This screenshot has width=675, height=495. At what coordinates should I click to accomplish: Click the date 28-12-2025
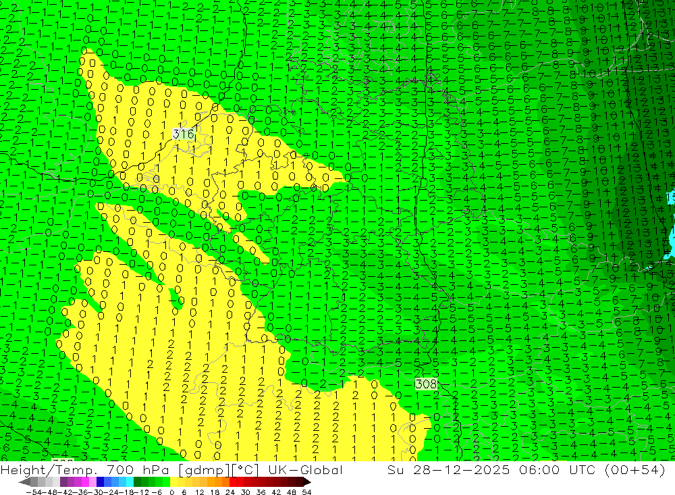point(462,469)
